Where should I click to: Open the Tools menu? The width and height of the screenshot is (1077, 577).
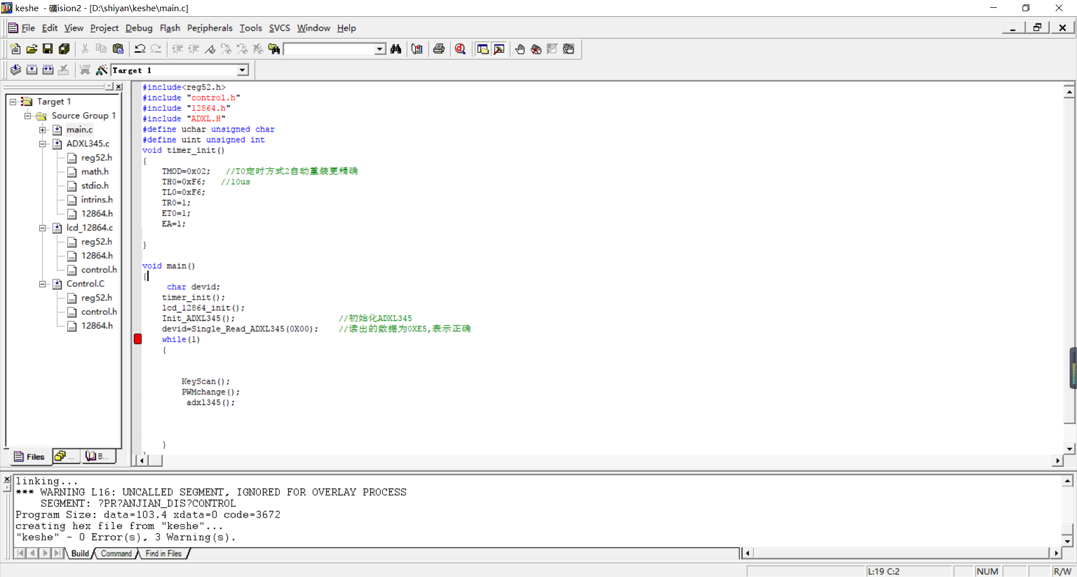(251, 28)
